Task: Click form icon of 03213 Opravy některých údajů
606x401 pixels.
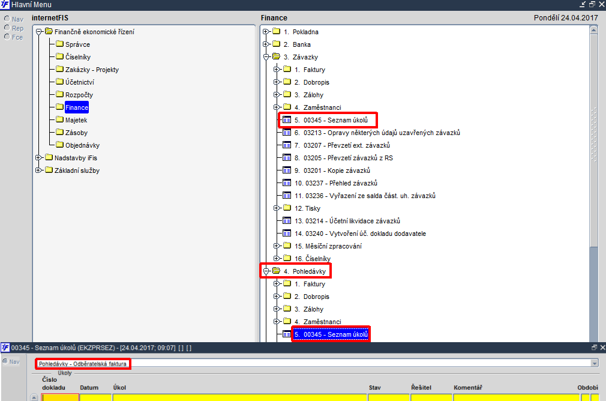Action: pos(287,132)
